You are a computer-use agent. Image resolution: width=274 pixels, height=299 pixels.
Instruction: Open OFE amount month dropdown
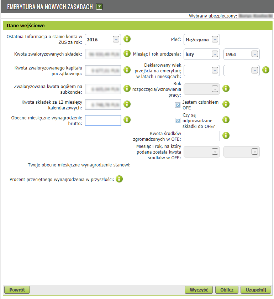coord(202,152)
